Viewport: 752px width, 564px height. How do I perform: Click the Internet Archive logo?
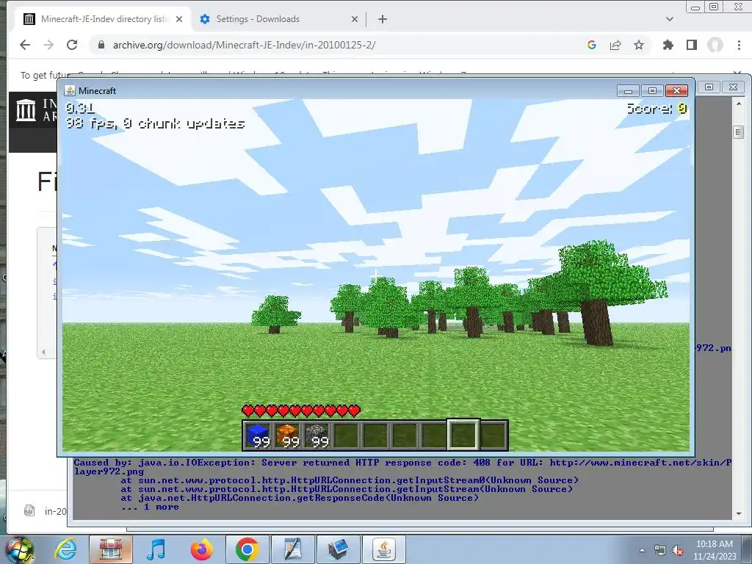26,110
